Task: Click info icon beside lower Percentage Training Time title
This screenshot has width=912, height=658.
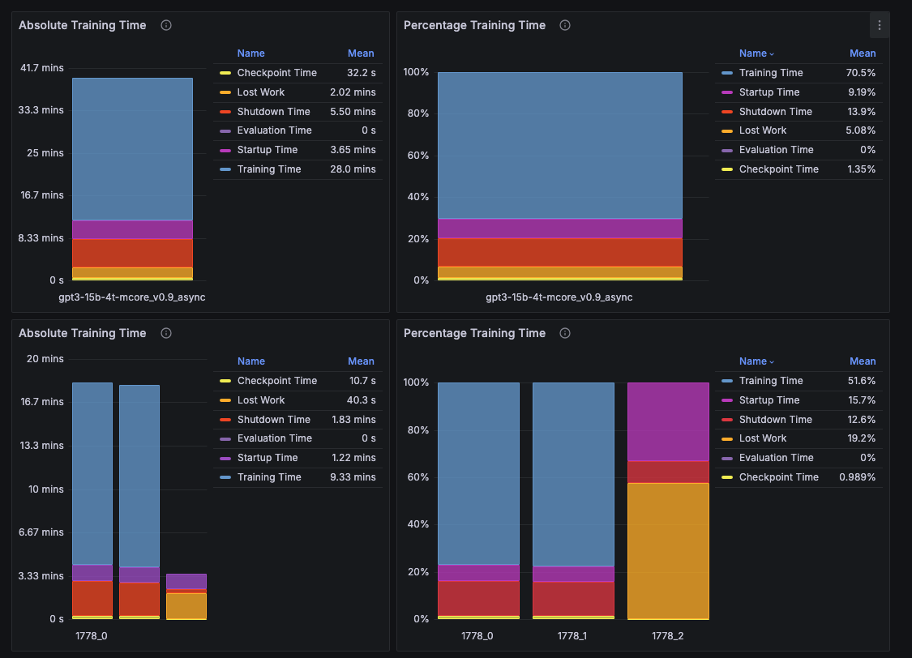Action: pyautogui.click(x=565, y=333)
